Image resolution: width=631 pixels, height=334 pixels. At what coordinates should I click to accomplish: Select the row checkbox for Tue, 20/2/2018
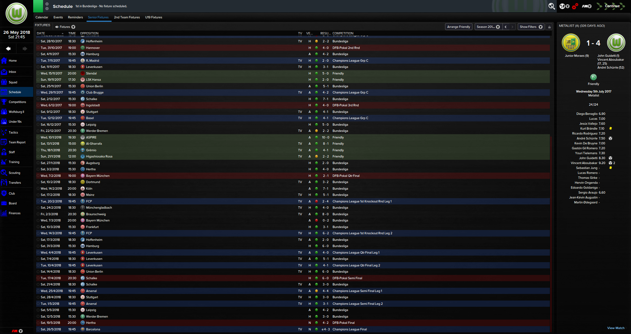pos(38,201)
